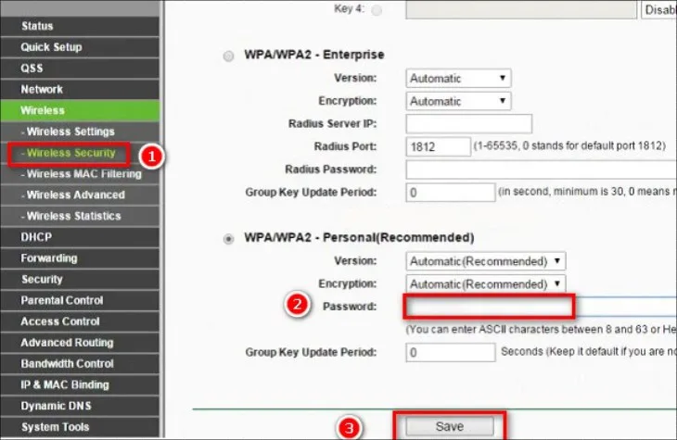677x440 pixels.
Task: Open the DHCP menu section
Action: [x=36, y=237]
